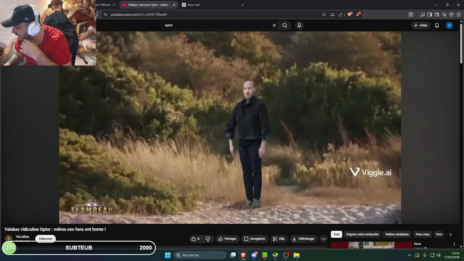The height and width of the screenshot is (261, 464).
Task: Select the Tout filter chip
Action: click(336, 234)
